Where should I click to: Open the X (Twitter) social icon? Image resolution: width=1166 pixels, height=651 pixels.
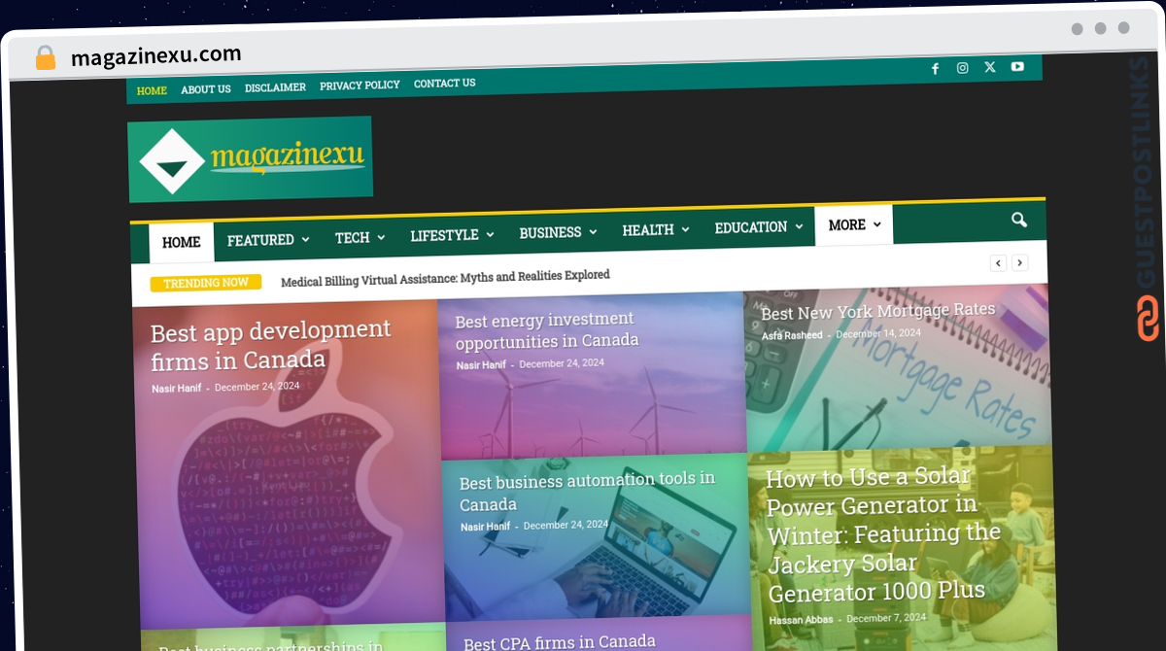click(989, 67)
